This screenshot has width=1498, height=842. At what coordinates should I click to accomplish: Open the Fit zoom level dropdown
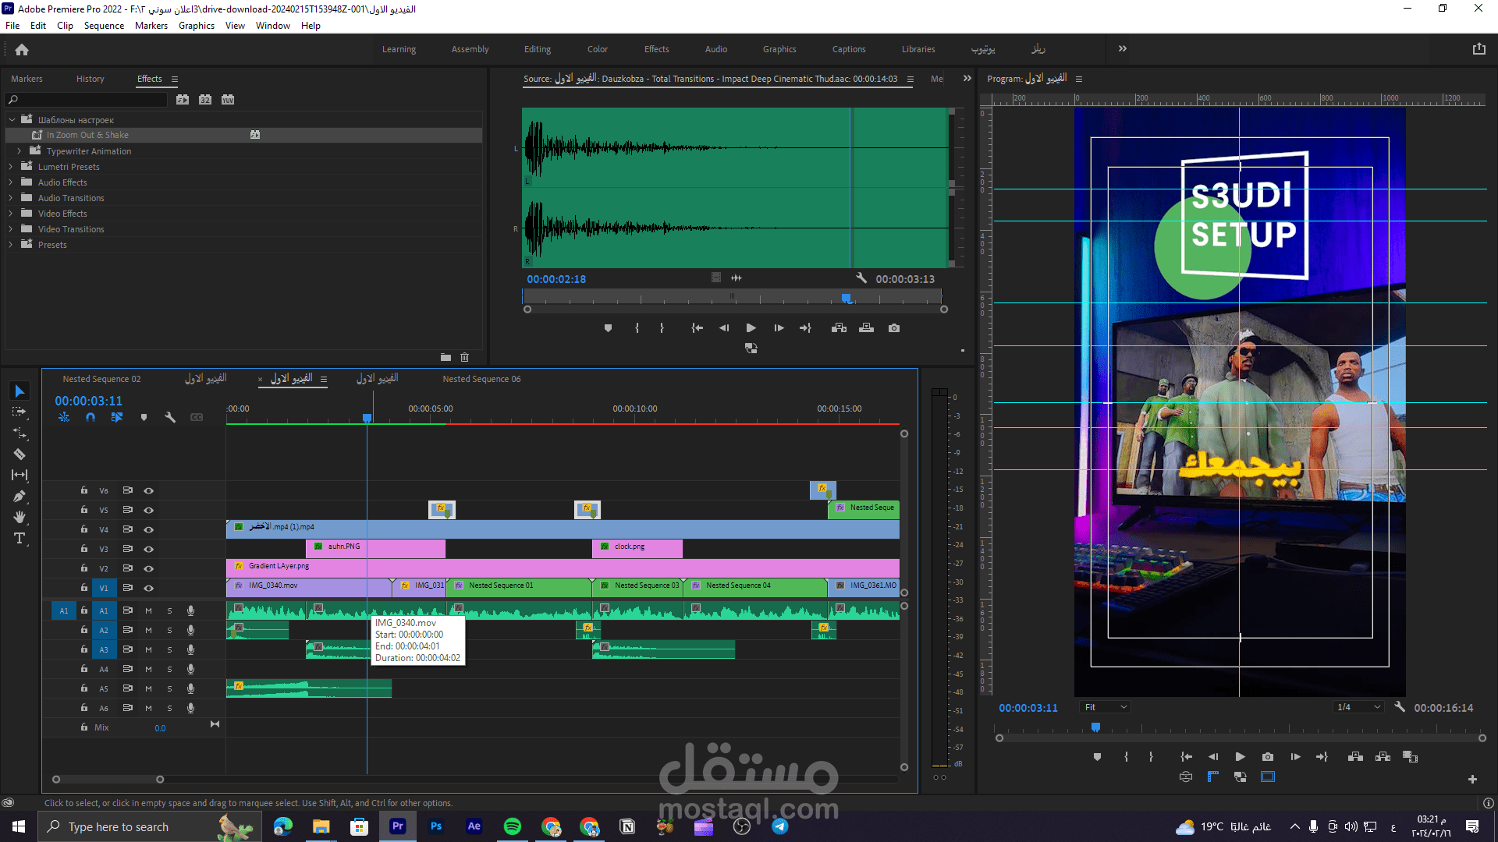coord(1106,707)
